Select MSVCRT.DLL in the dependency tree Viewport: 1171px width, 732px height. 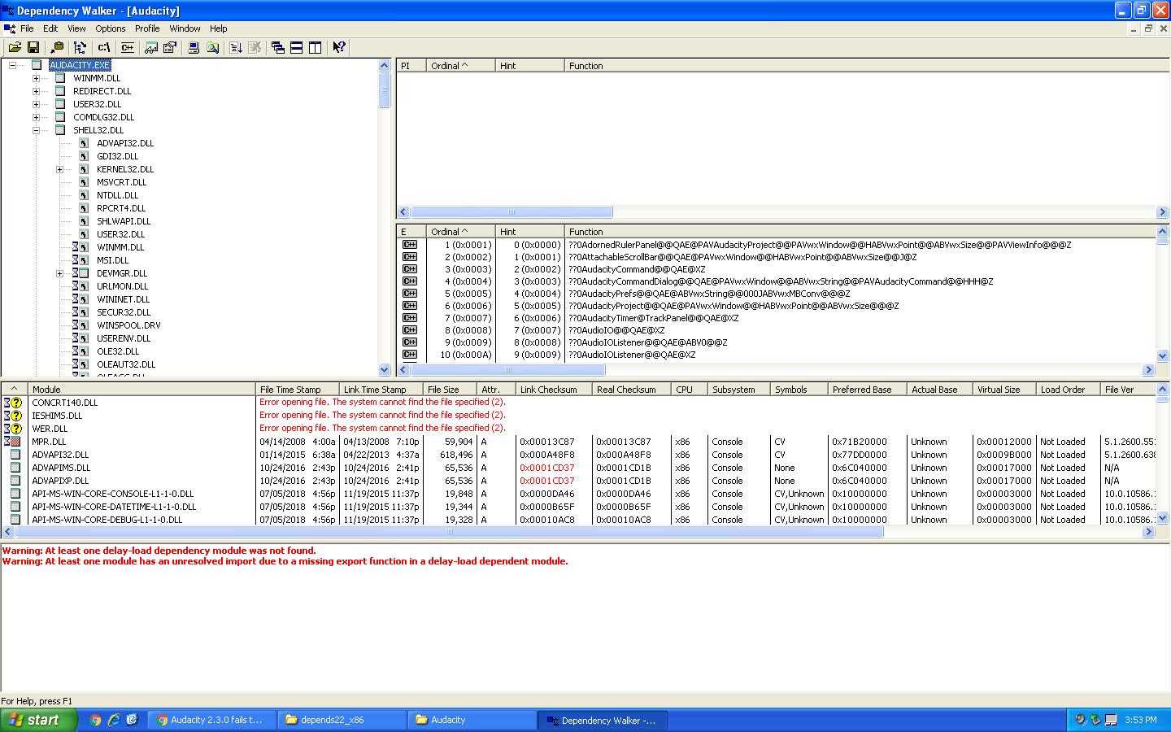[121, 182]
